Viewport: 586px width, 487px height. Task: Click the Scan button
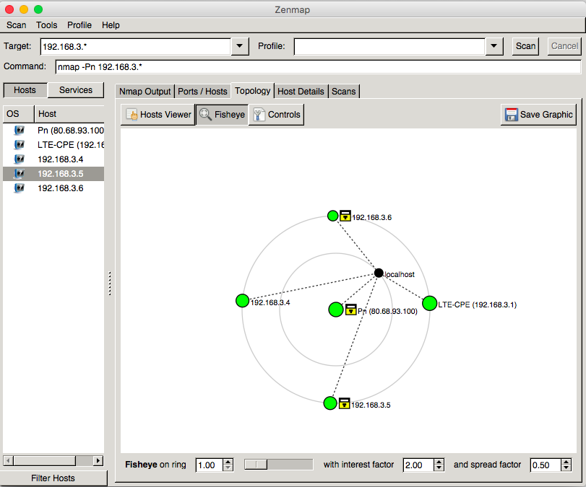[525, 46]
